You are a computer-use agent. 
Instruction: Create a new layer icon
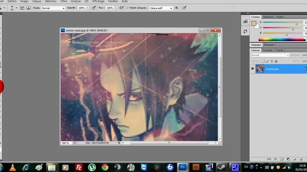[x=301, y=159]
